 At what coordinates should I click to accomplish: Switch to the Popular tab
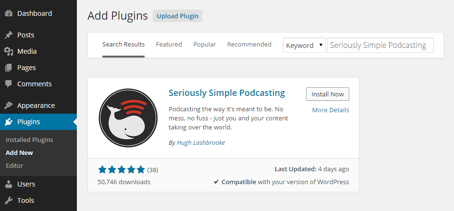[205, 45]
